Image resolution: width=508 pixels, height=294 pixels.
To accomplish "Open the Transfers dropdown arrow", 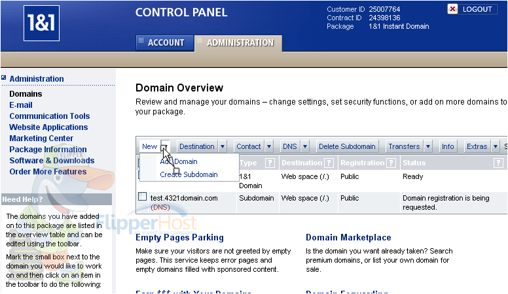I will (428, 146).
